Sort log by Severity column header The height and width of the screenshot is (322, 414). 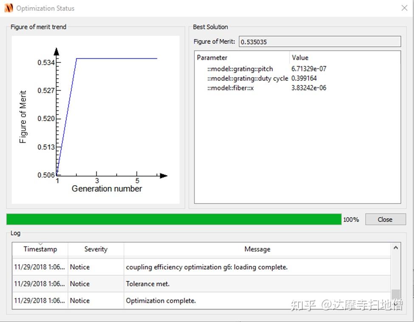(x=96, y=249)
